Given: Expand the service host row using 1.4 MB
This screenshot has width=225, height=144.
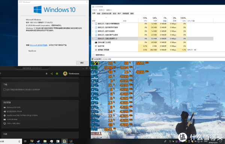Looking at the screenshot, I should coord(93,31).
